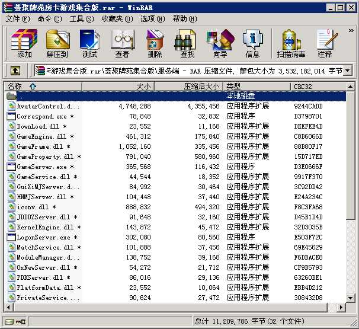Image resolution: width=359 pixels, height=329 pixels.
Task: Click the 查找 (Find) binoculars icon
Action: [x=187, y=43]
